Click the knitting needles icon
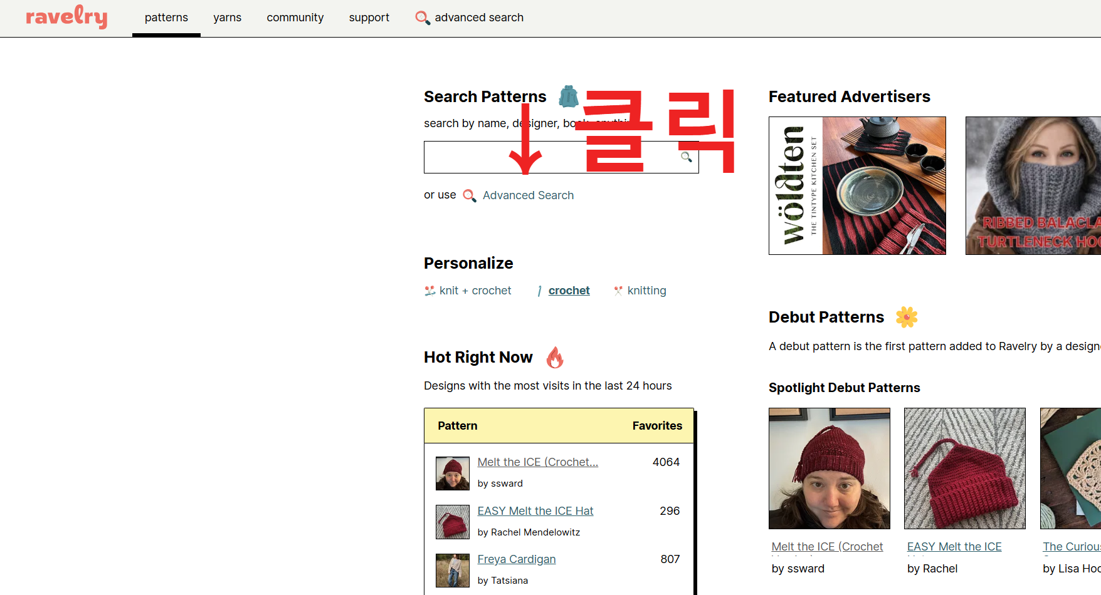Image resolution: width=1101 pixels, height=595 pixels. (x=618, y=291)
